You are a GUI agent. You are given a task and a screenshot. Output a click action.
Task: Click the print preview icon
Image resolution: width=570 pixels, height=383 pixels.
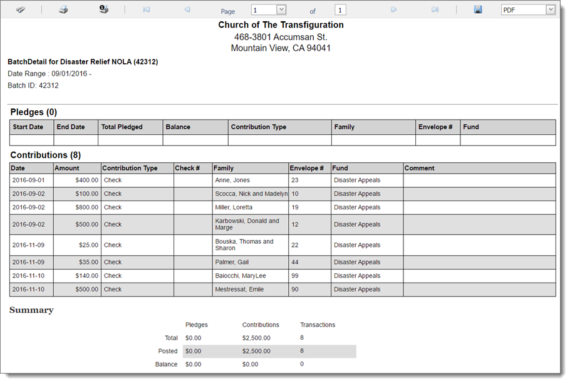click(x=104, y=9)
